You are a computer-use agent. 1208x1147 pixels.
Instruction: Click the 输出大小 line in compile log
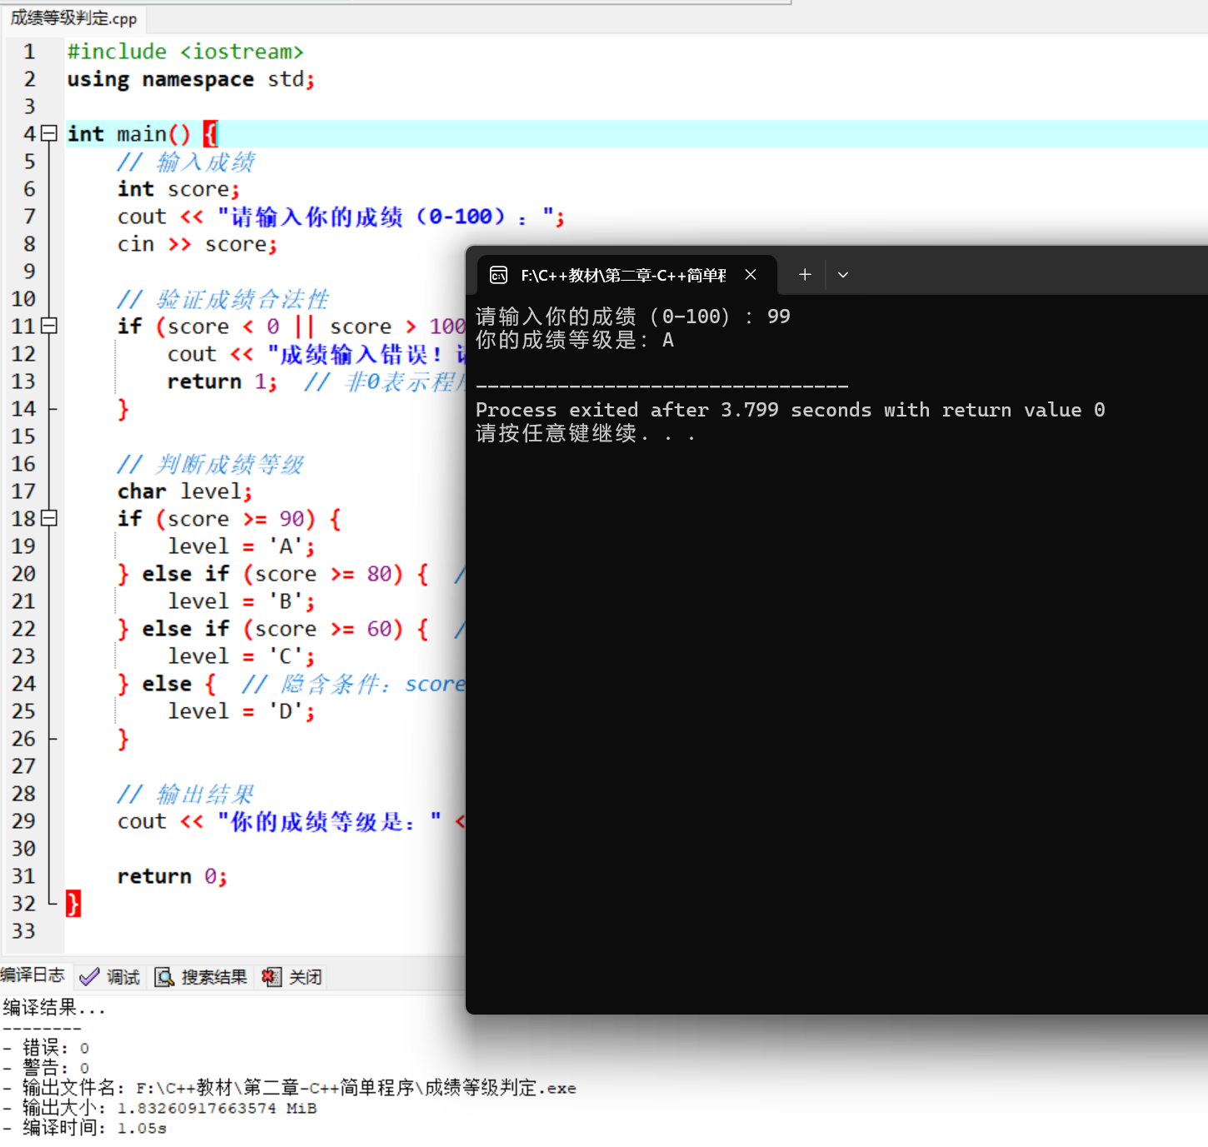[x=160, y=1108]
